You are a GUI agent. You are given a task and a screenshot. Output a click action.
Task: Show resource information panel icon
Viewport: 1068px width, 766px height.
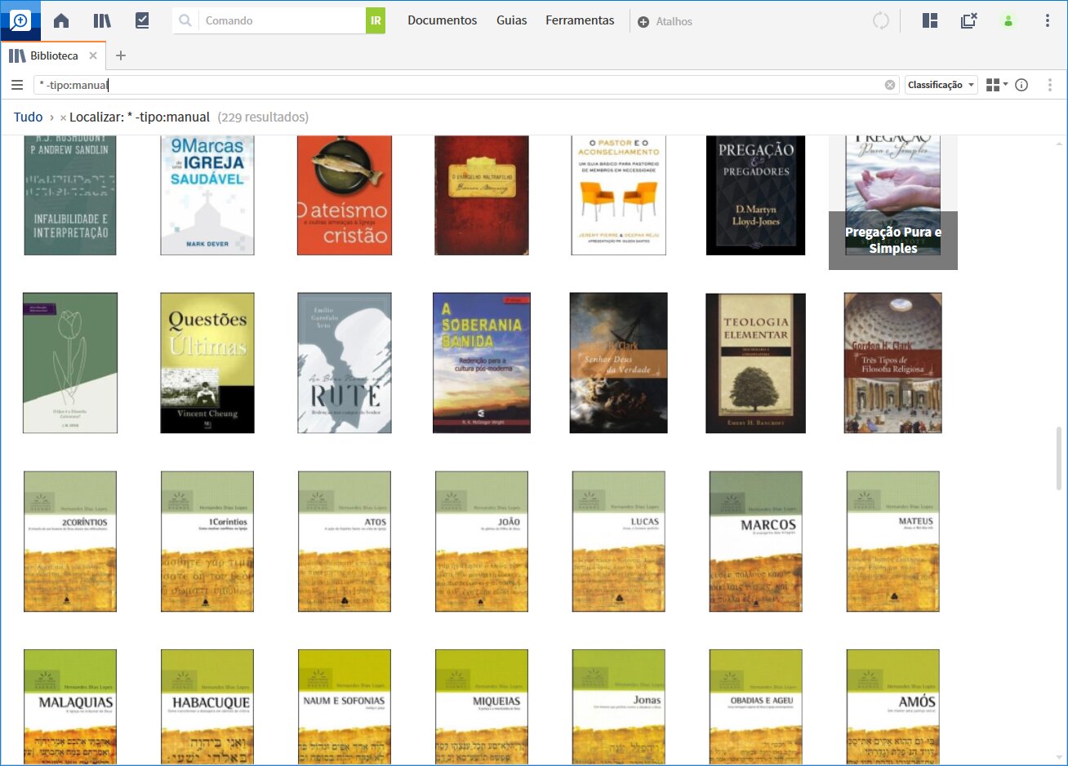tap(1021, 85)
